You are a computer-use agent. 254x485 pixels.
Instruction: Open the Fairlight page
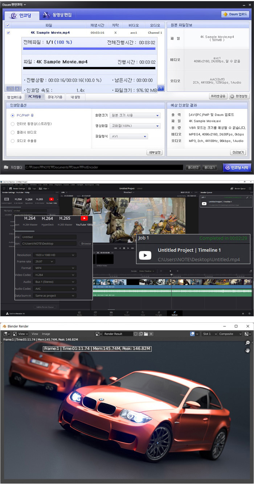pos(159,313)
